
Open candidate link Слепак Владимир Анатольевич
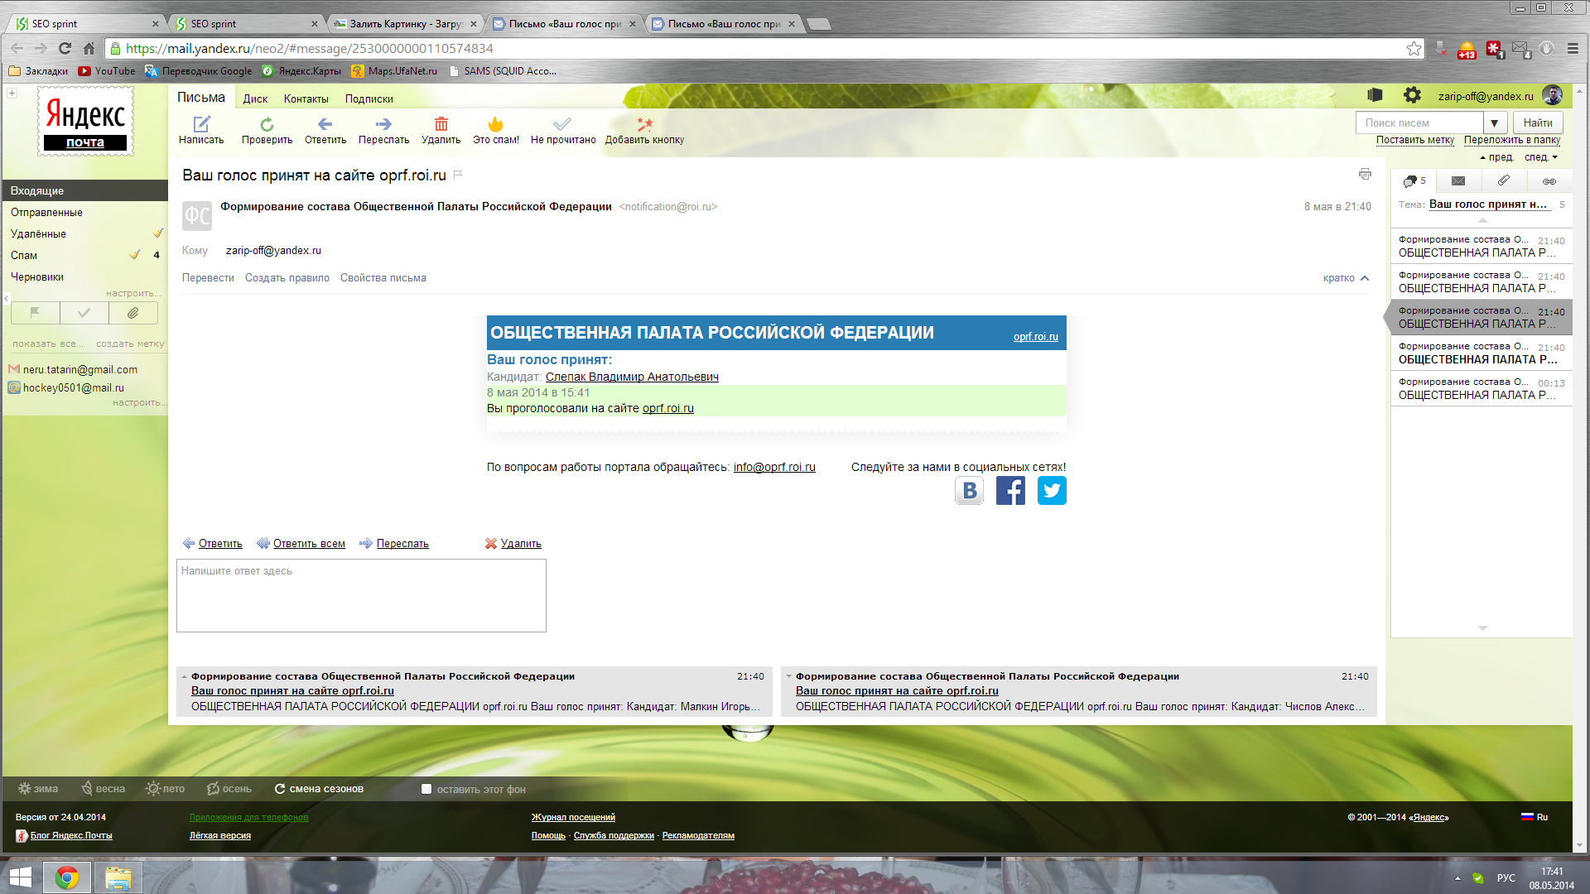tap(632, 377)
